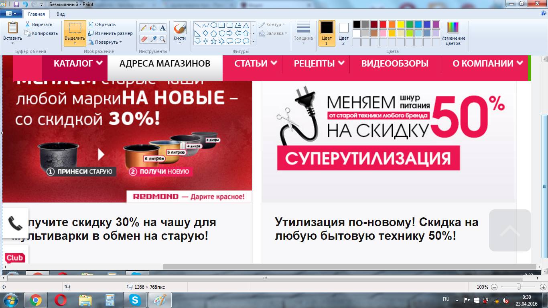Choose the Cloud callout shape
This screenshot has width=548, height=308.
tap(246, 41)
